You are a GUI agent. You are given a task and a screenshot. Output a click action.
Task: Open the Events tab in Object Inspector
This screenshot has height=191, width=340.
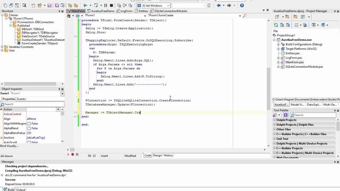[21, 99]
